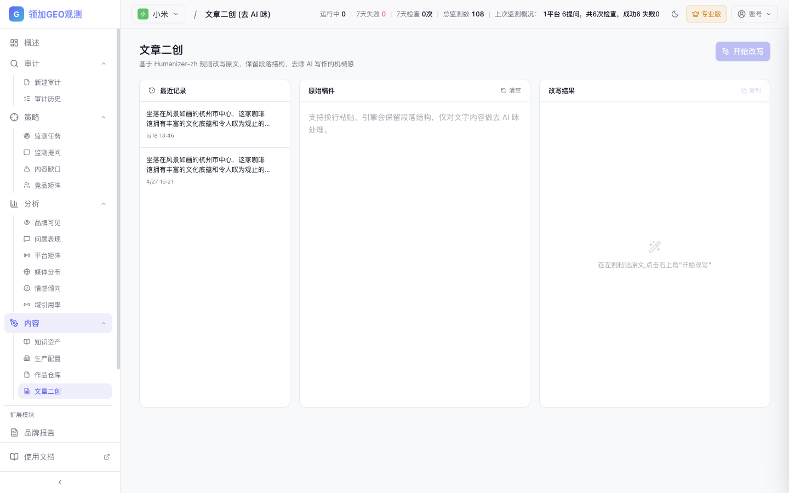Click the 运行中 0 stat
The width and height of the screenshot is (789, 493).
pyautogui.click(x=333, y=14)
